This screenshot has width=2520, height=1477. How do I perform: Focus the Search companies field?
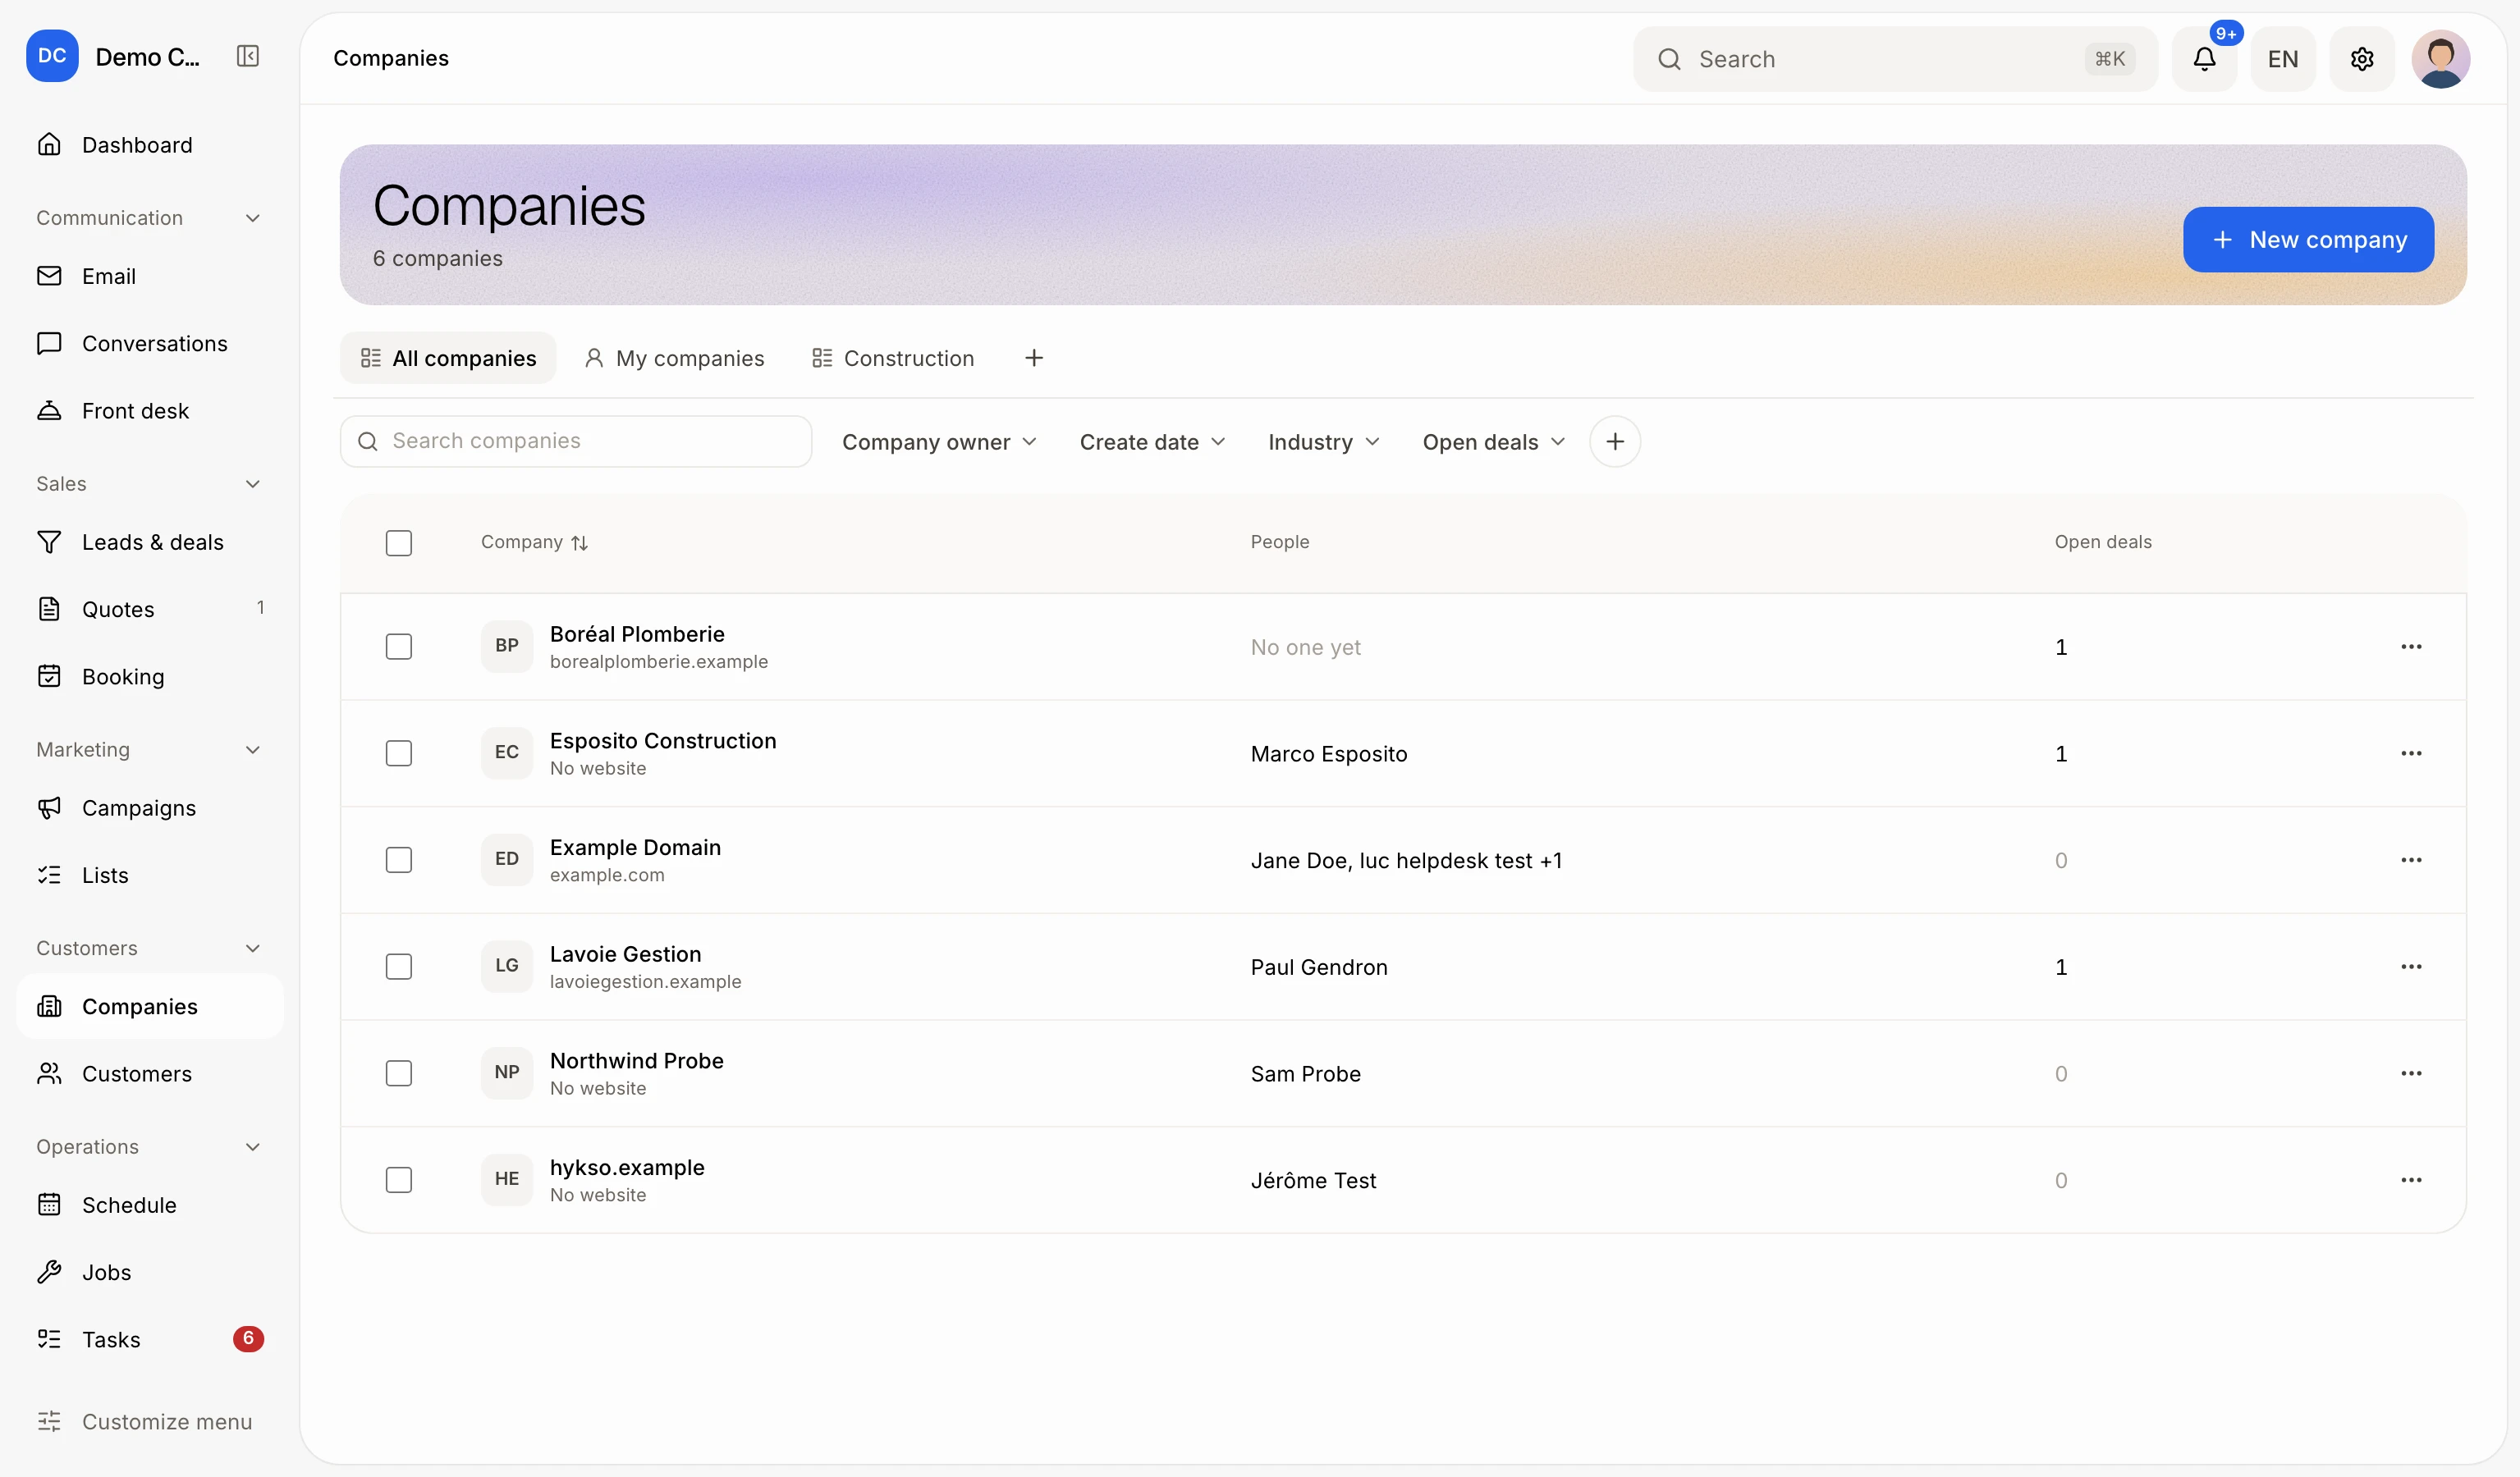pos(576,441)
